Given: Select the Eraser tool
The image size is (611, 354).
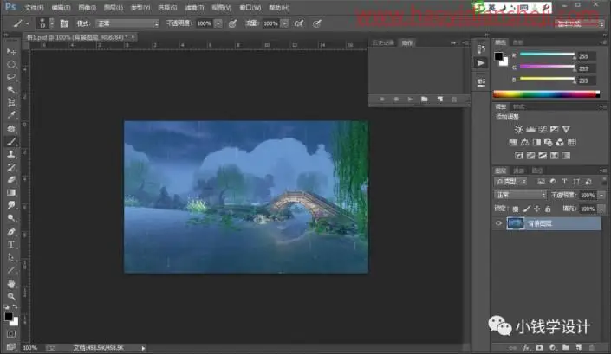Looking at the screenshot, I should [x=11, y=180].
